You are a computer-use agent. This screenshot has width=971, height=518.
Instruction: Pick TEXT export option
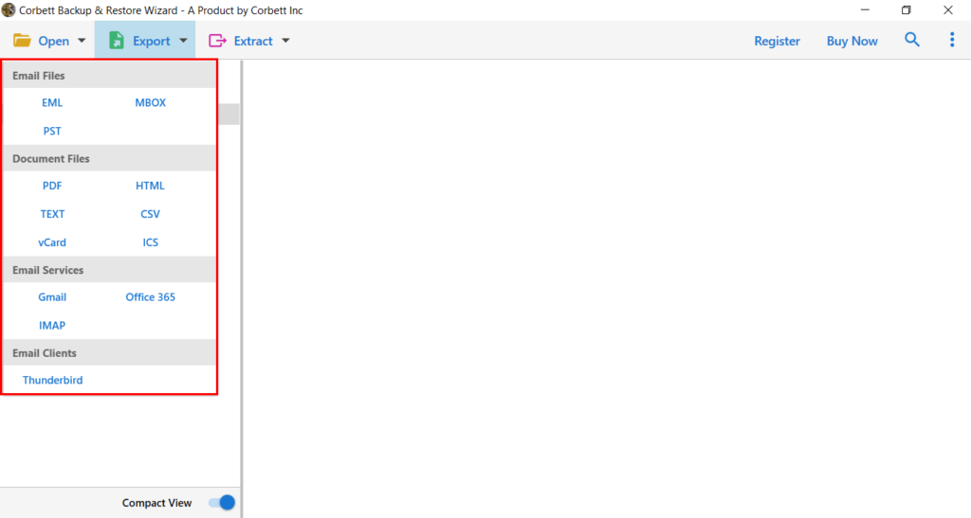52,214
